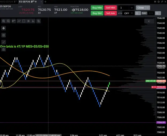This screenshot has height=136, width=167.
Task: Click the Buy Mkt button
Action: click(x=97, y=8)
